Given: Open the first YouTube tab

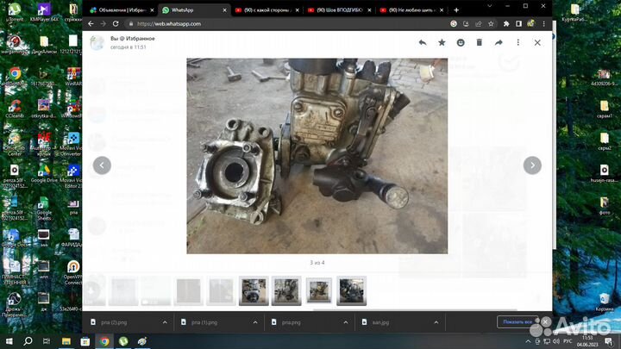Looking at the screenshot, I should 266,9.
